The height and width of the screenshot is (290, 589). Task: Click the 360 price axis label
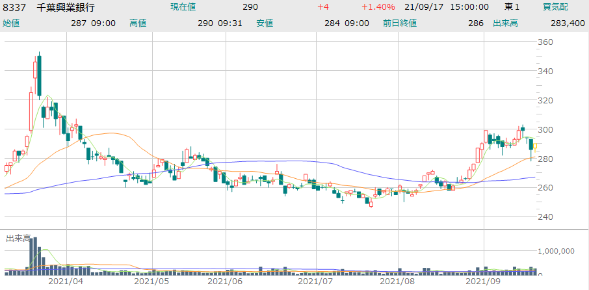pyautogui.click(x=545, y=42)
